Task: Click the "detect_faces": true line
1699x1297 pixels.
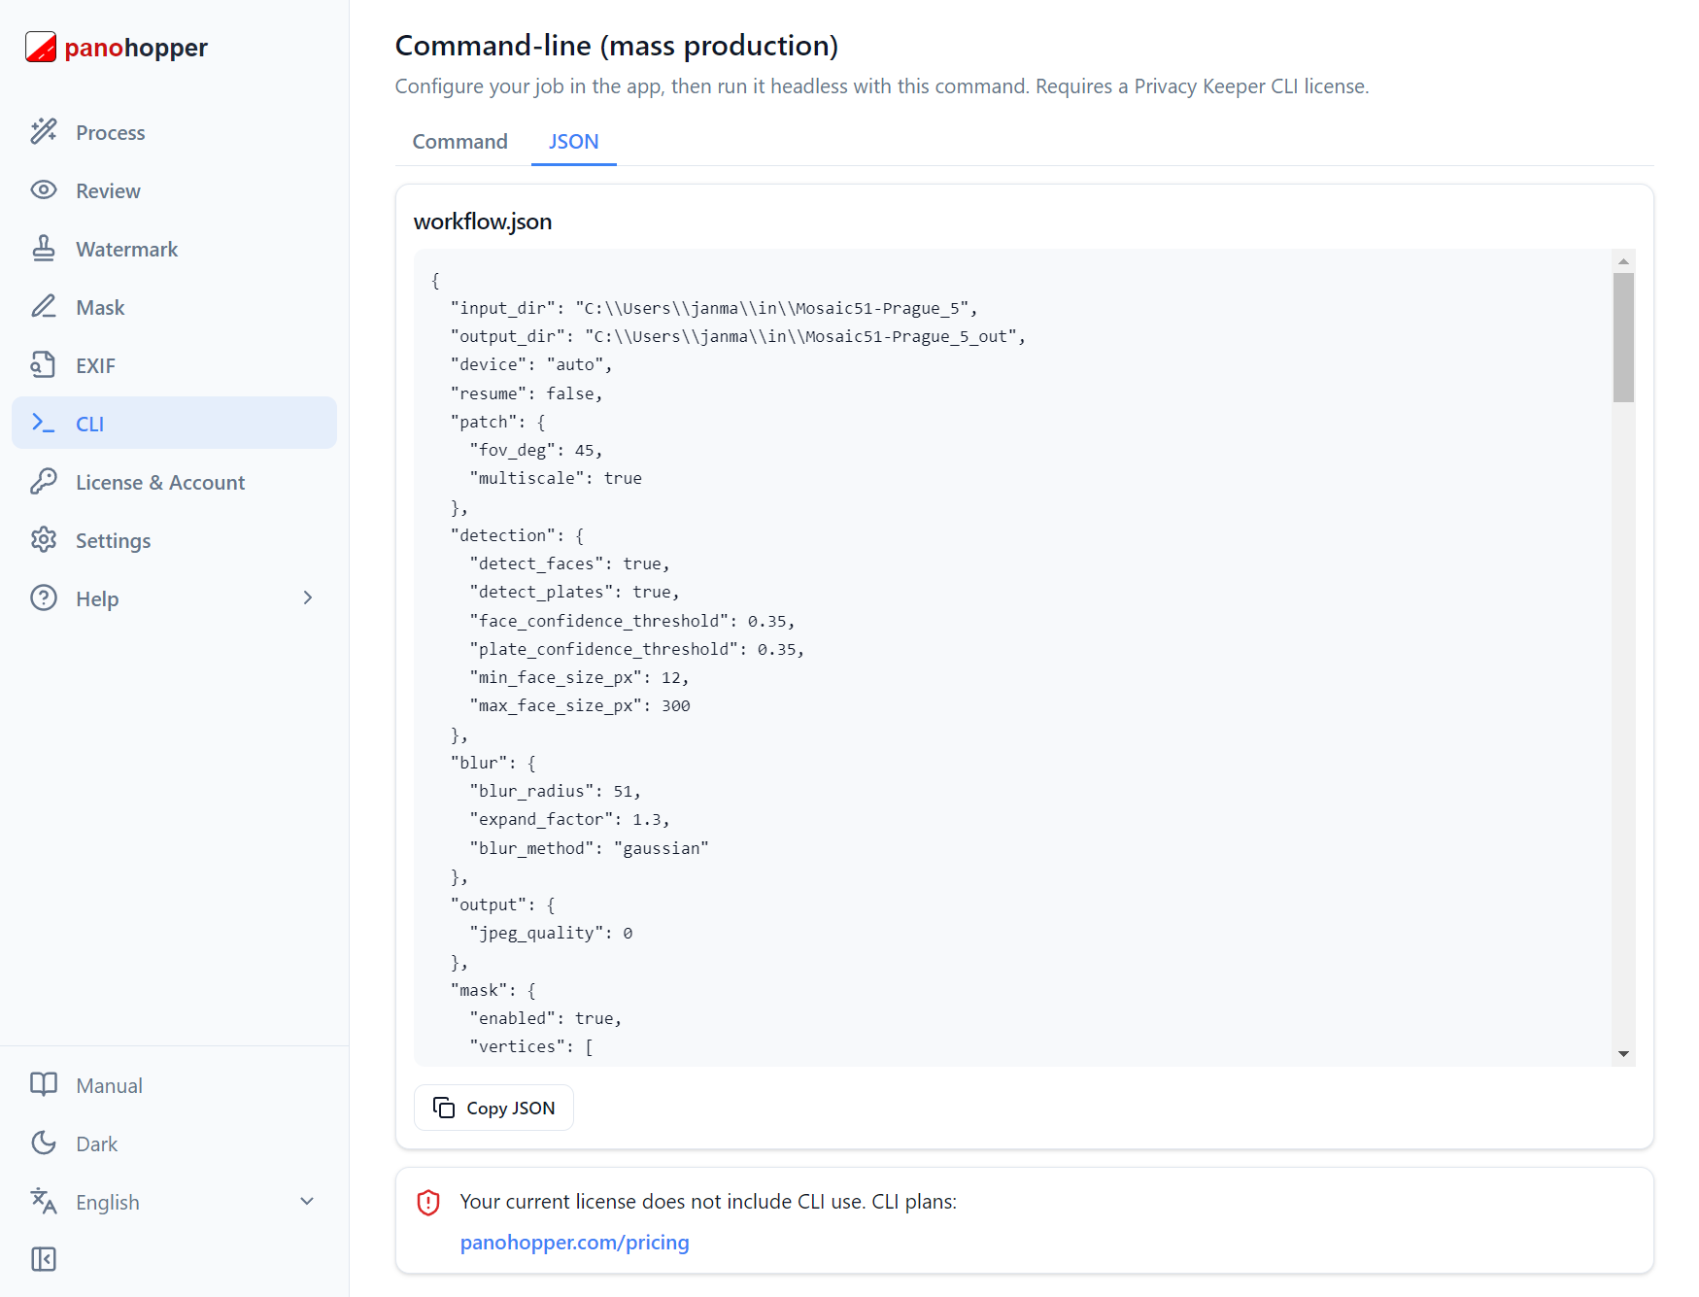Action: (x=570, y=563)
